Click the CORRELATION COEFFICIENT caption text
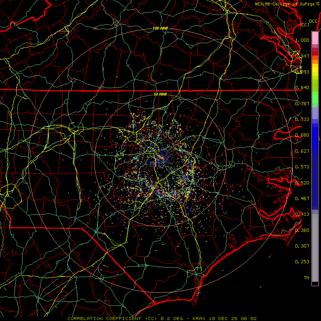 [x=104, y=319]
